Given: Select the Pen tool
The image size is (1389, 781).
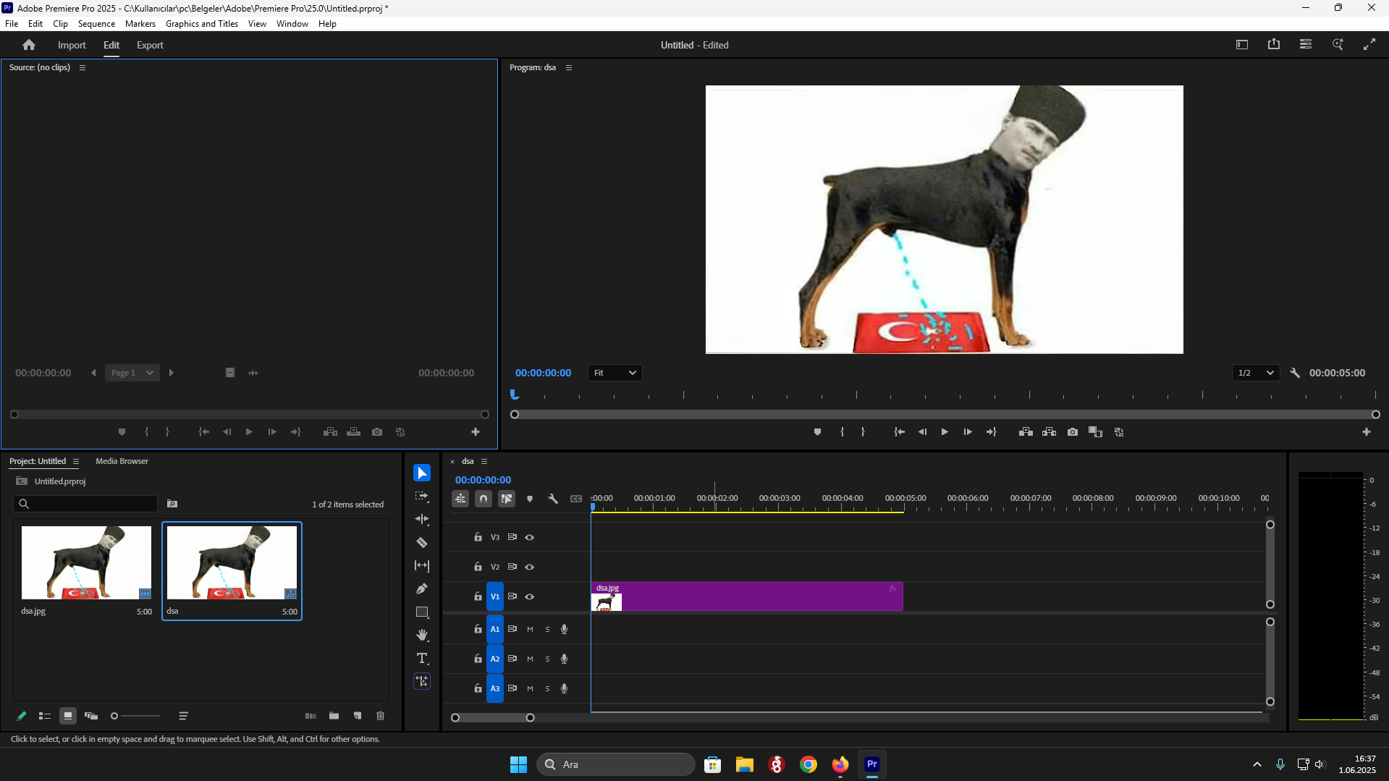Looking at the screenshot, I should coord(422,589).
